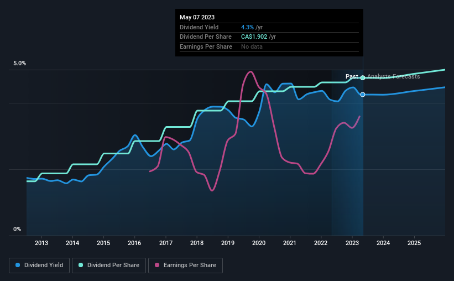Select the 2019 label on the time axis
Viewport: 454px width, 281px height.
tap(228, 243)
